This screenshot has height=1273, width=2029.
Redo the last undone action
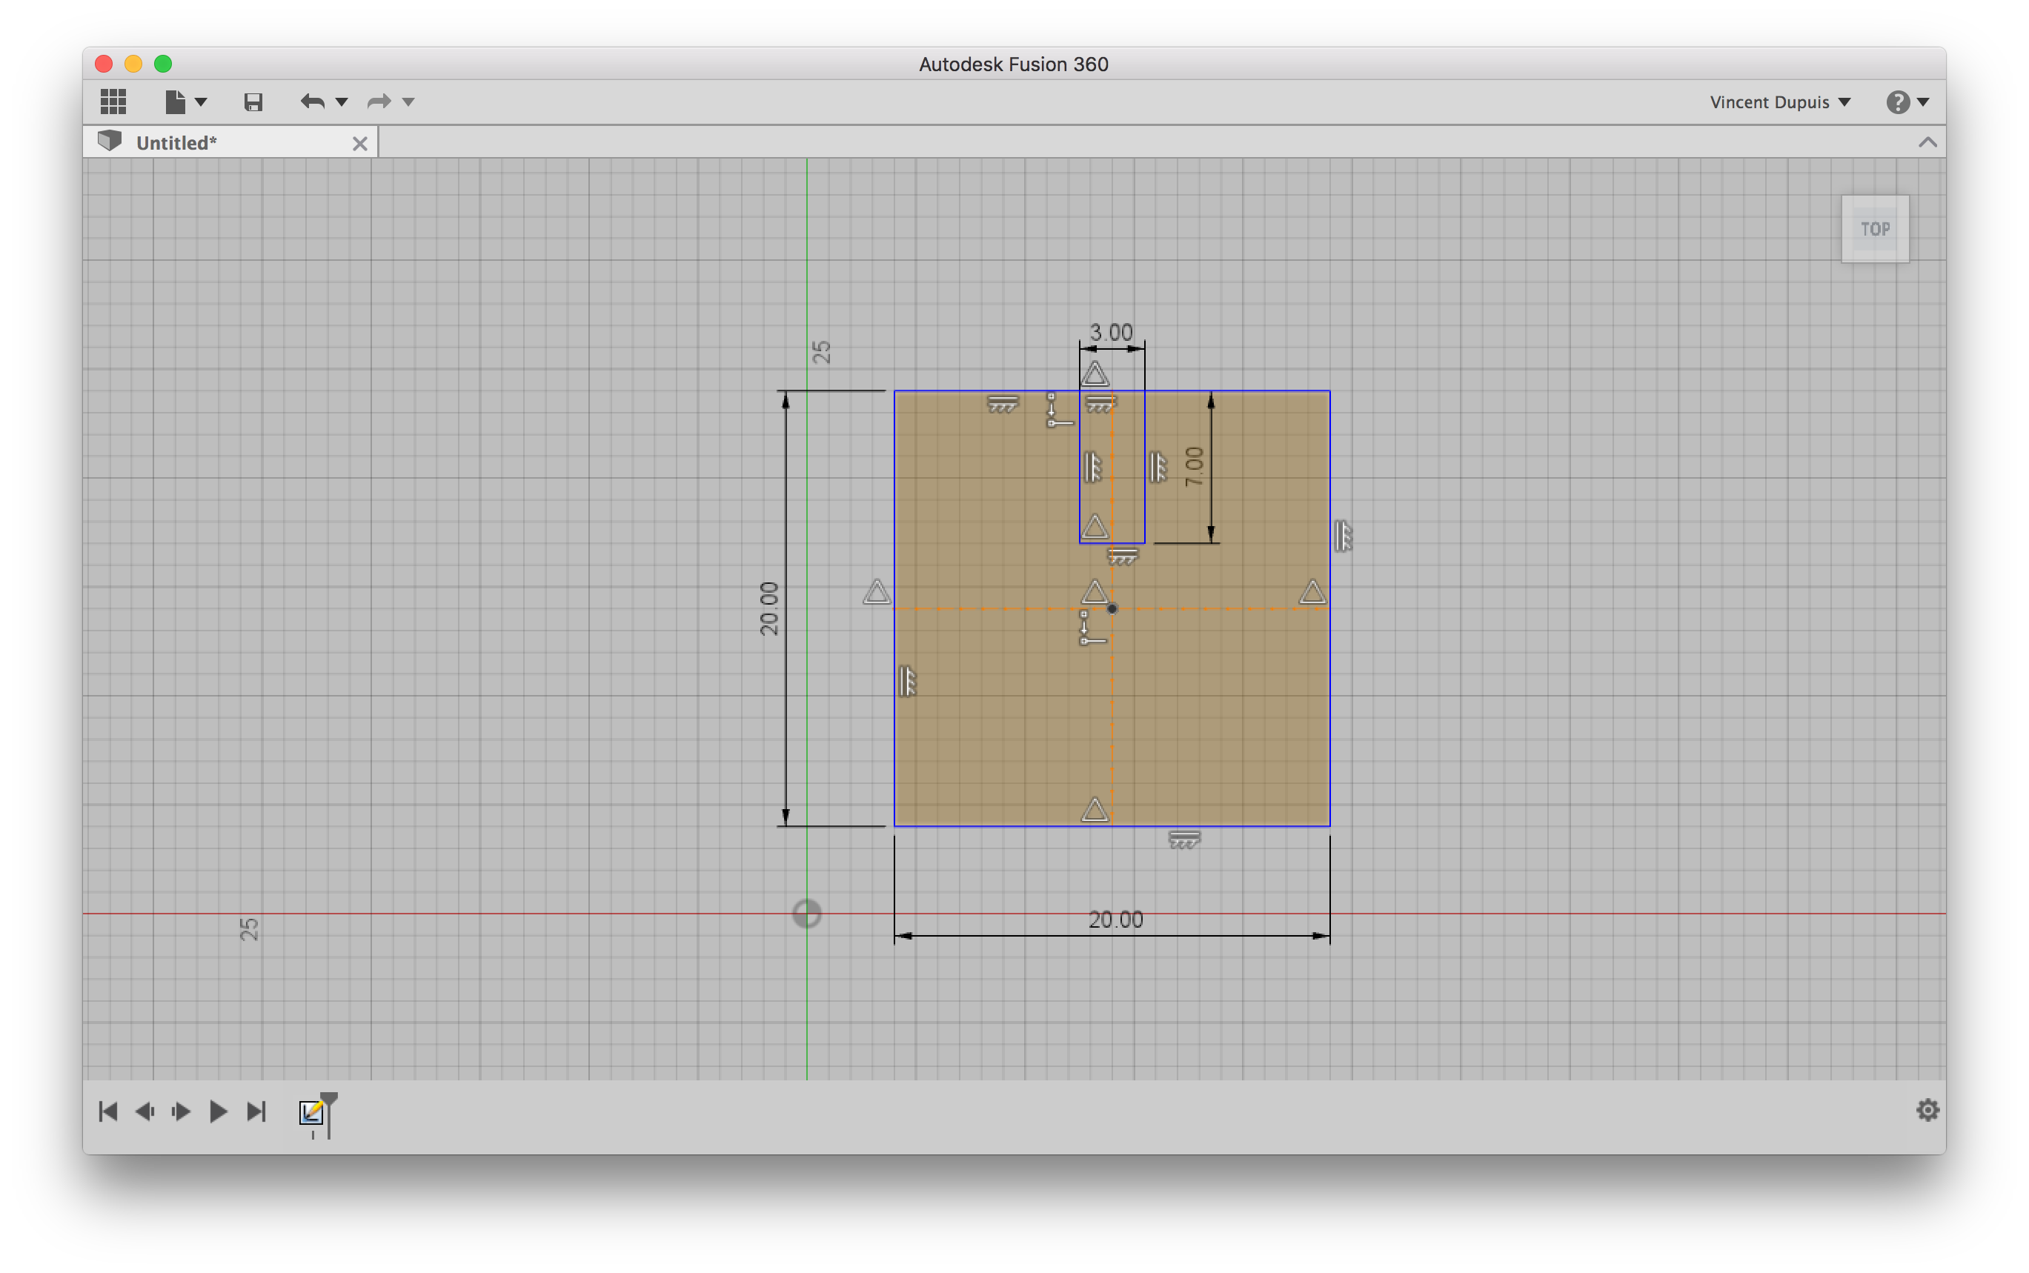(379, 102)
